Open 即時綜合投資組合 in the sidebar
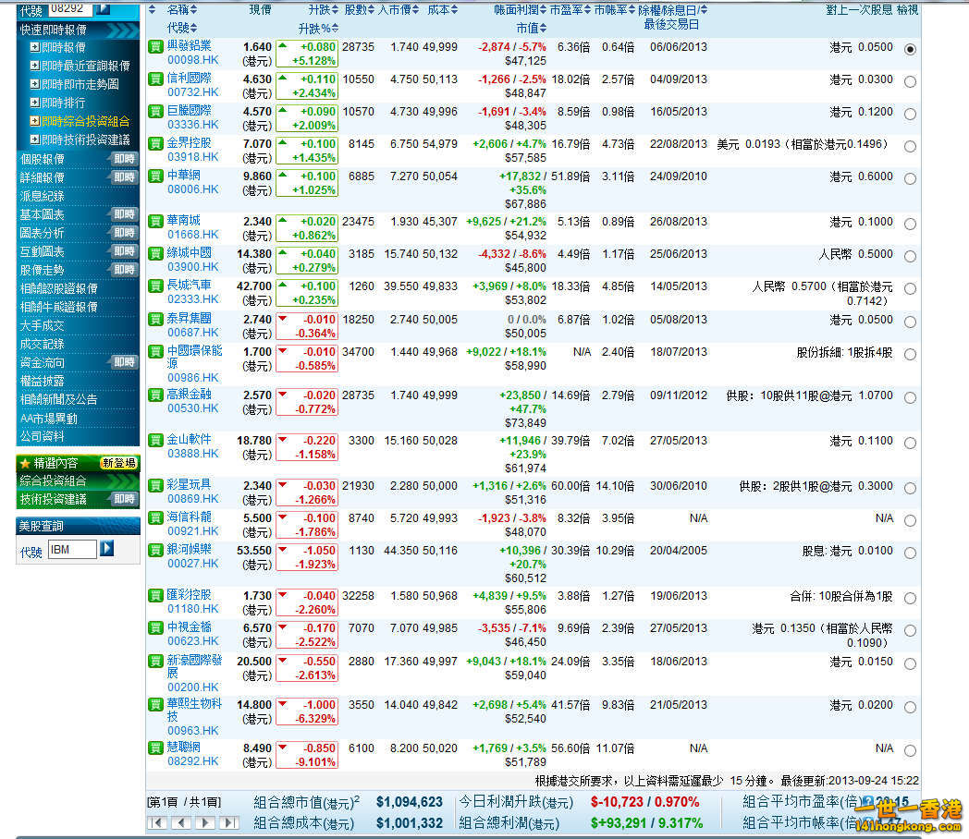Screen dimensions: 969x839 (86, 122)
